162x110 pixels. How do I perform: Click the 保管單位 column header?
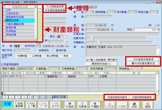78,73
